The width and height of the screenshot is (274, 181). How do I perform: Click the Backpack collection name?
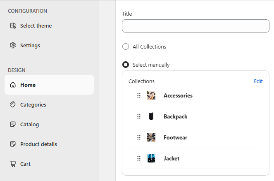click(176, 116)
